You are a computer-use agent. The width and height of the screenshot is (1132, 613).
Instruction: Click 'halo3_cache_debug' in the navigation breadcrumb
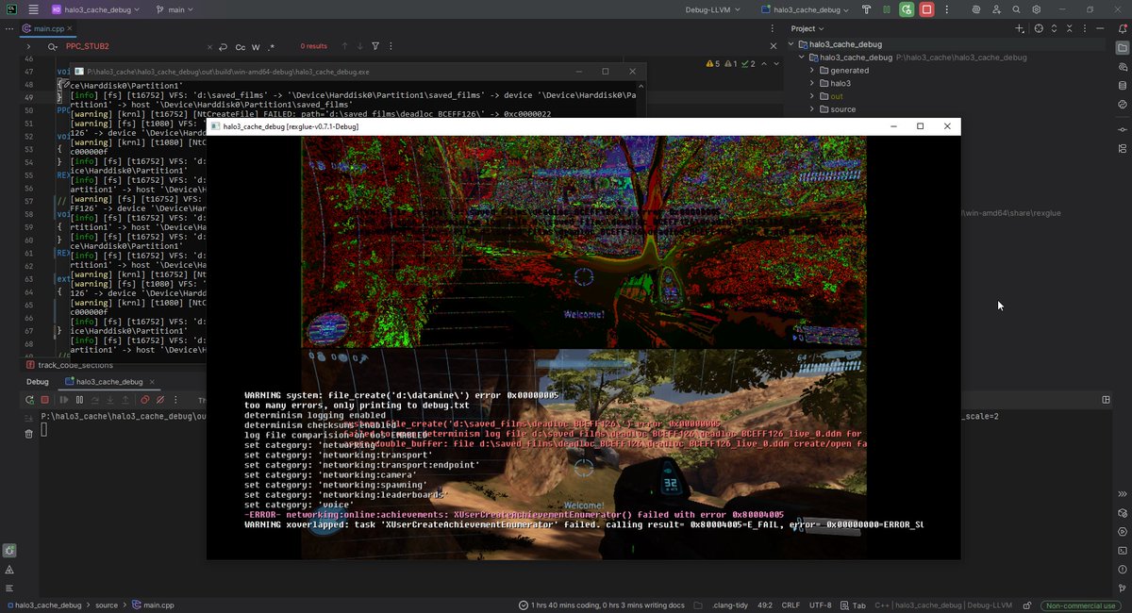click(x=46, y=605)
